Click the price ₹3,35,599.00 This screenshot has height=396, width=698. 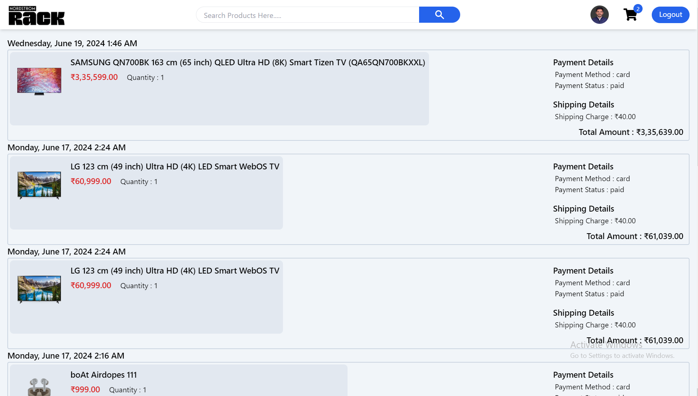click(94, 77)
